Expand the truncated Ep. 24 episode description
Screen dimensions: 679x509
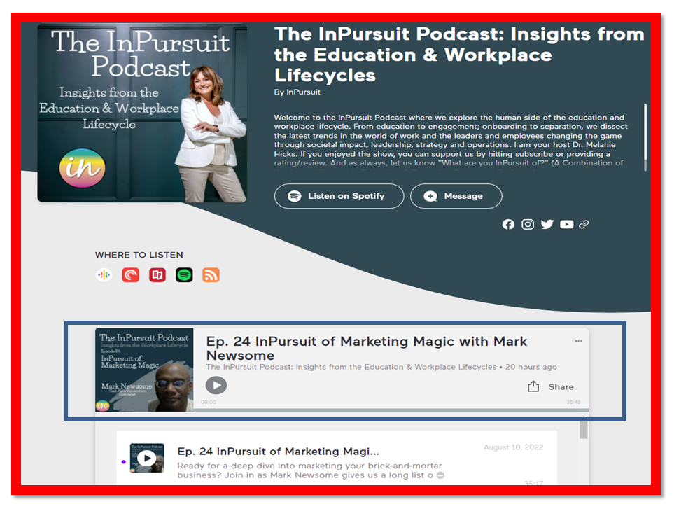pyautogui.click(x=440, y=476)
